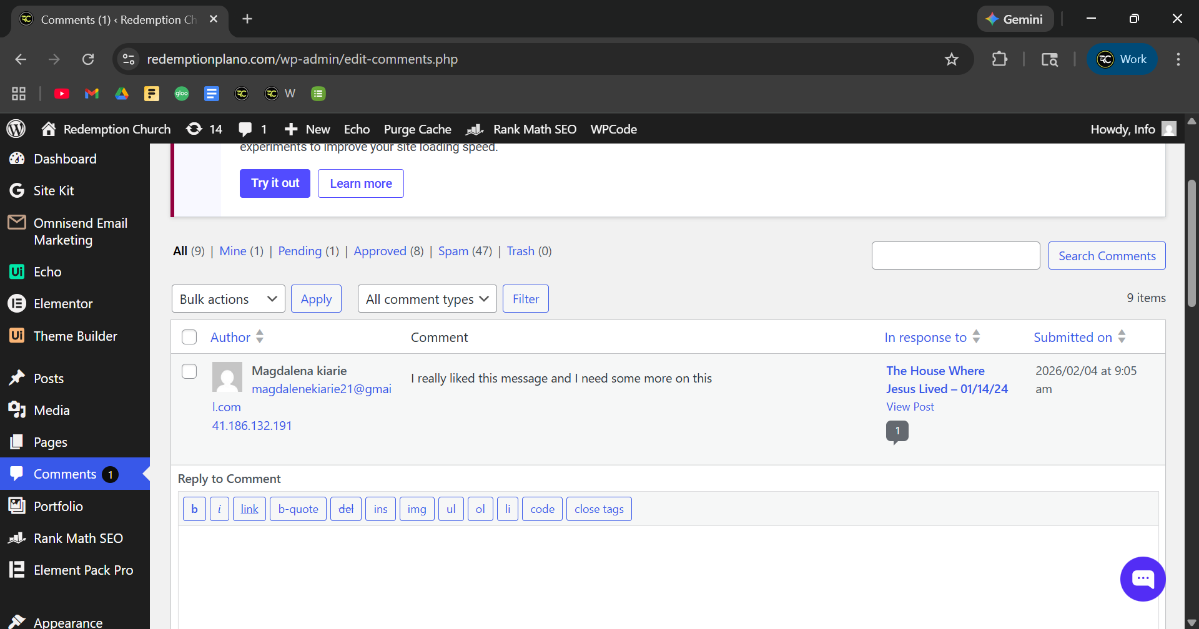Sort comments by Submitted on column
The height and width of the screenshot is (629, 1199).
[x=1072, y=337]
